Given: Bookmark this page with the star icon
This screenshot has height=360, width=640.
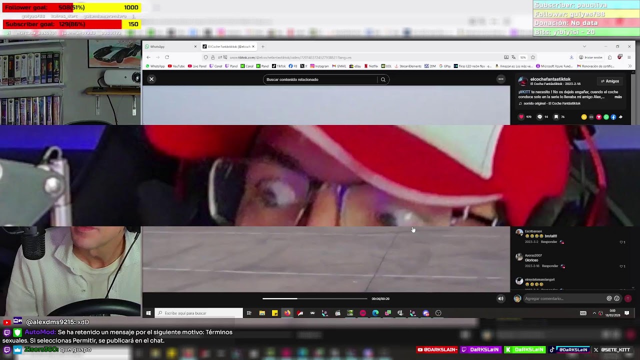Looking at the screenshot, I should (x=533, y=57).
